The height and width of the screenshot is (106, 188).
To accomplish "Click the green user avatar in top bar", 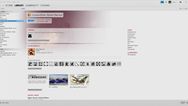I will pos(170,2).
